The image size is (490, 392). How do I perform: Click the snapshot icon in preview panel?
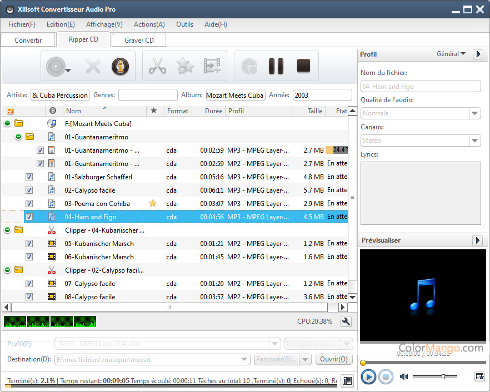[479, 376]
